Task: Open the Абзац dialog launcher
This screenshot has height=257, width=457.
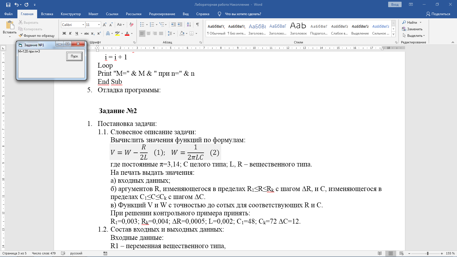Action: coord(201,42)
